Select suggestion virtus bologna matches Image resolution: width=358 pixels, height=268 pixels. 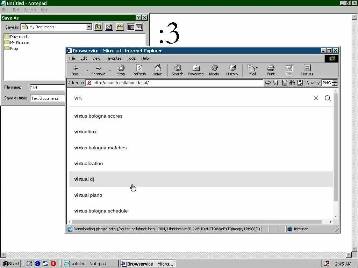tap(201, 148)
